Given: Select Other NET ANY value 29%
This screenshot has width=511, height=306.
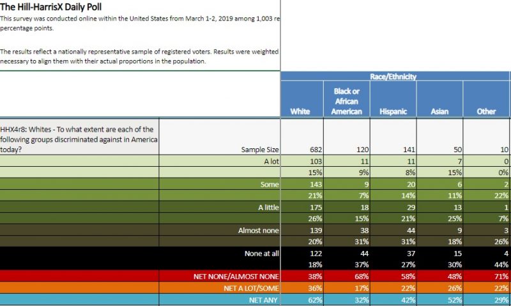Looking at the screenshot, I should pyautogui.click(x=501, y=300).
